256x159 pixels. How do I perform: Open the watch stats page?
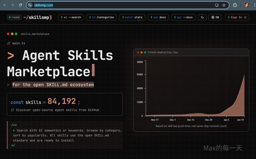coord(132,17)
